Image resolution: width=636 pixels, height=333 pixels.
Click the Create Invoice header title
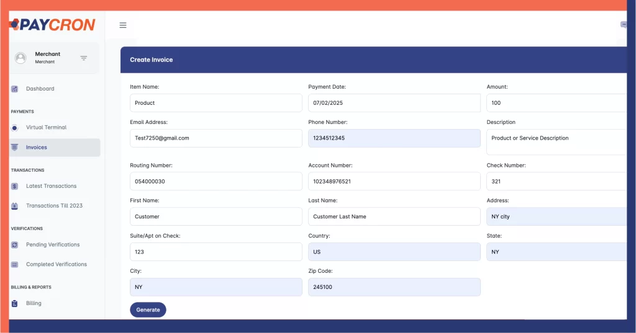152,60
